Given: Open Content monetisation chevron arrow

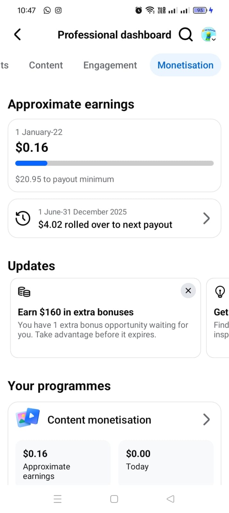Looking at the screenshot, I should tap(207, 420).
